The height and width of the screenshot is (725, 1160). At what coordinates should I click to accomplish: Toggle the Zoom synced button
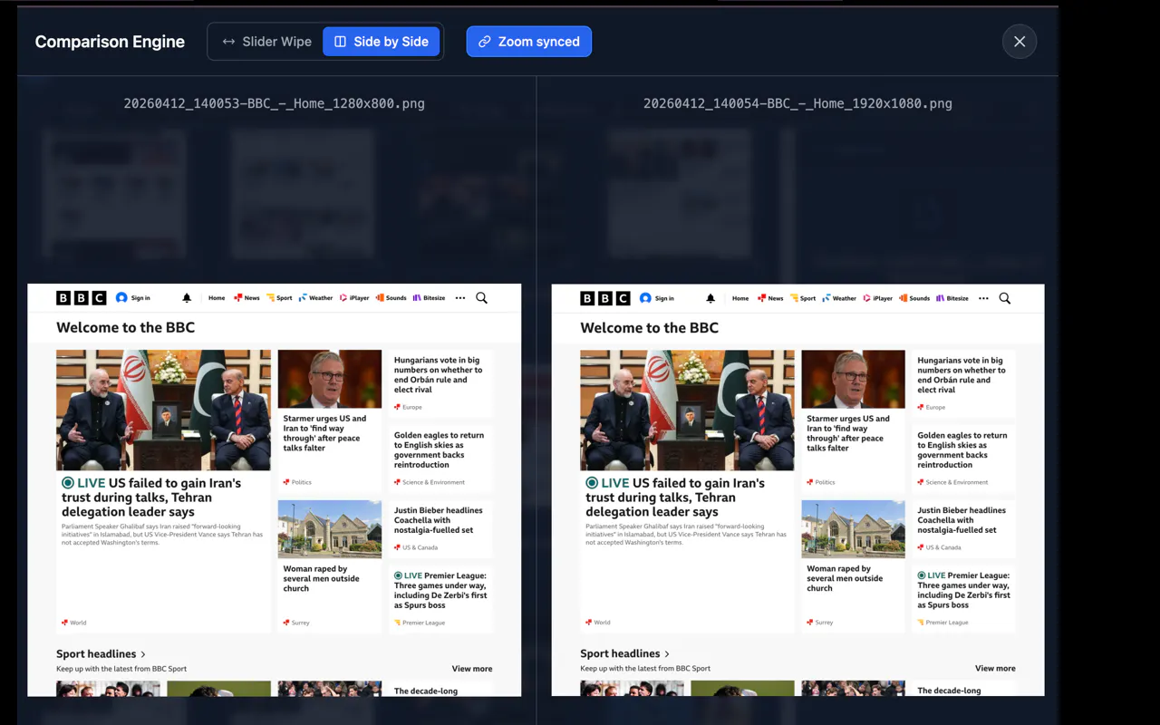point(529,42)
